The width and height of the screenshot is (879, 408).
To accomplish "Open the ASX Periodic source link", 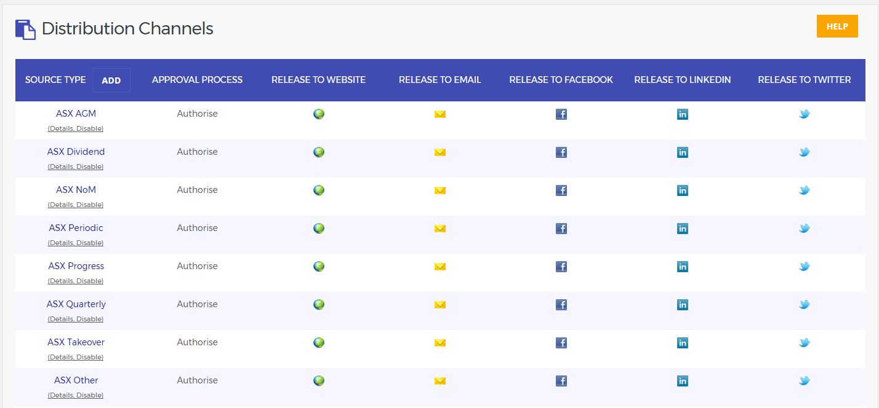I will click(x=76, y=228).
